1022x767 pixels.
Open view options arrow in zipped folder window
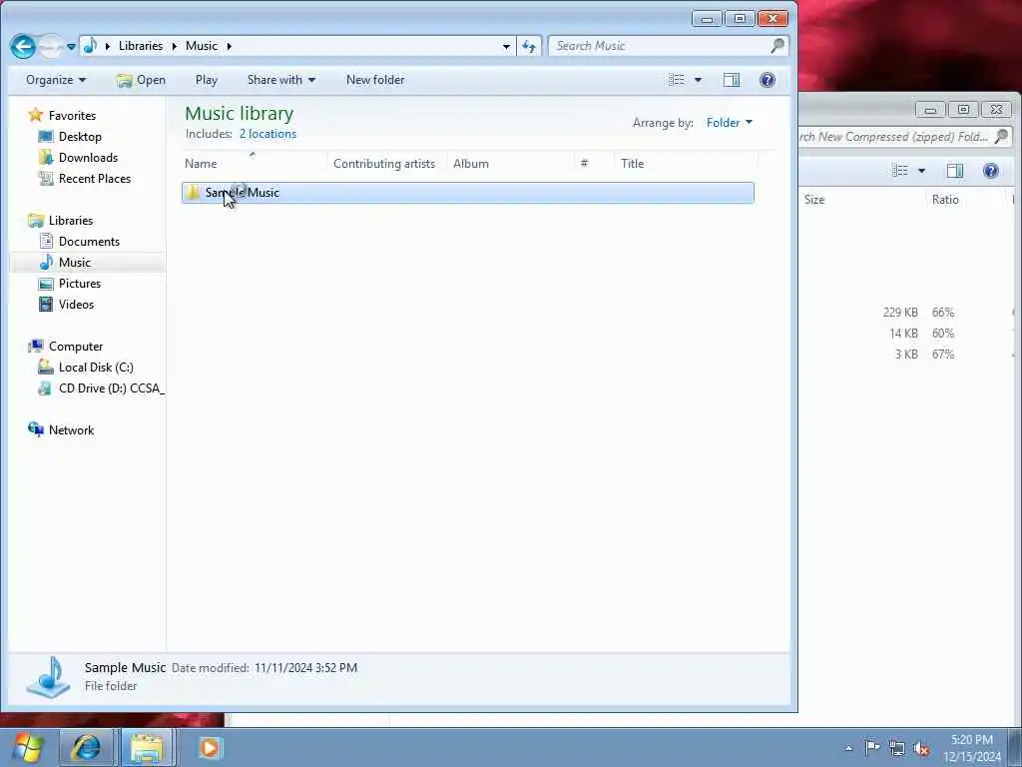click(921, 171)
